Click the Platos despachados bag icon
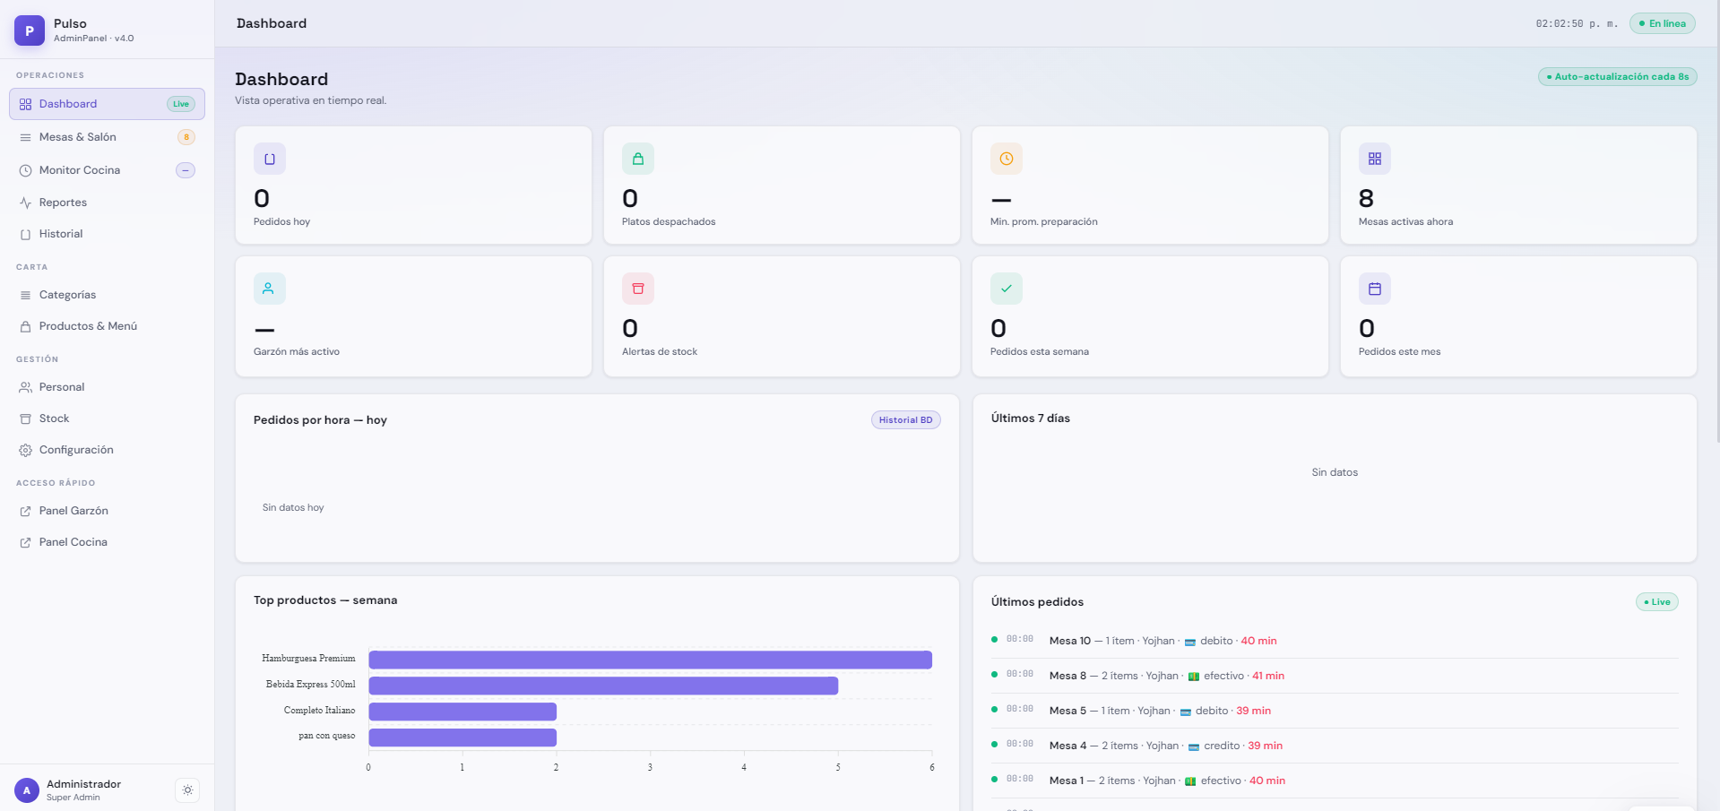1720x811 pixels. coord(638,159)
